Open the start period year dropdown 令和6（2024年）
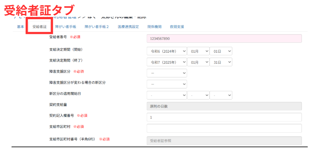Viewport: 317px width, 150px height. tap(166, 51)
